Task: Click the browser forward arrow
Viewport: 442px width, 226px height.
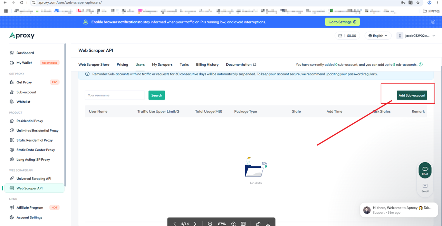Action: pyautogui.click(x=13, y=2)
